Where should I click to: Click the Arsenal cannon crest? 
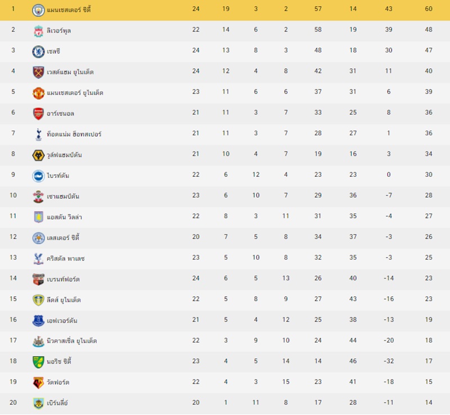pos(38,114)
